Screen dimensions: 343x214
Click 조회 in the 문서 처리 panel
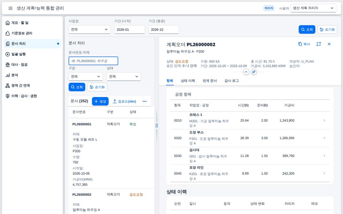[77, 87]
